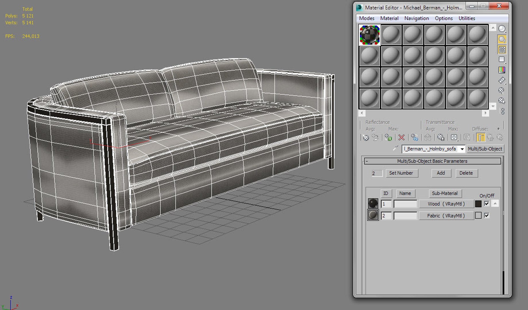Assign Material to Selection icon
The height and width of the screenshot is (310, 528).
coord(388,137)
